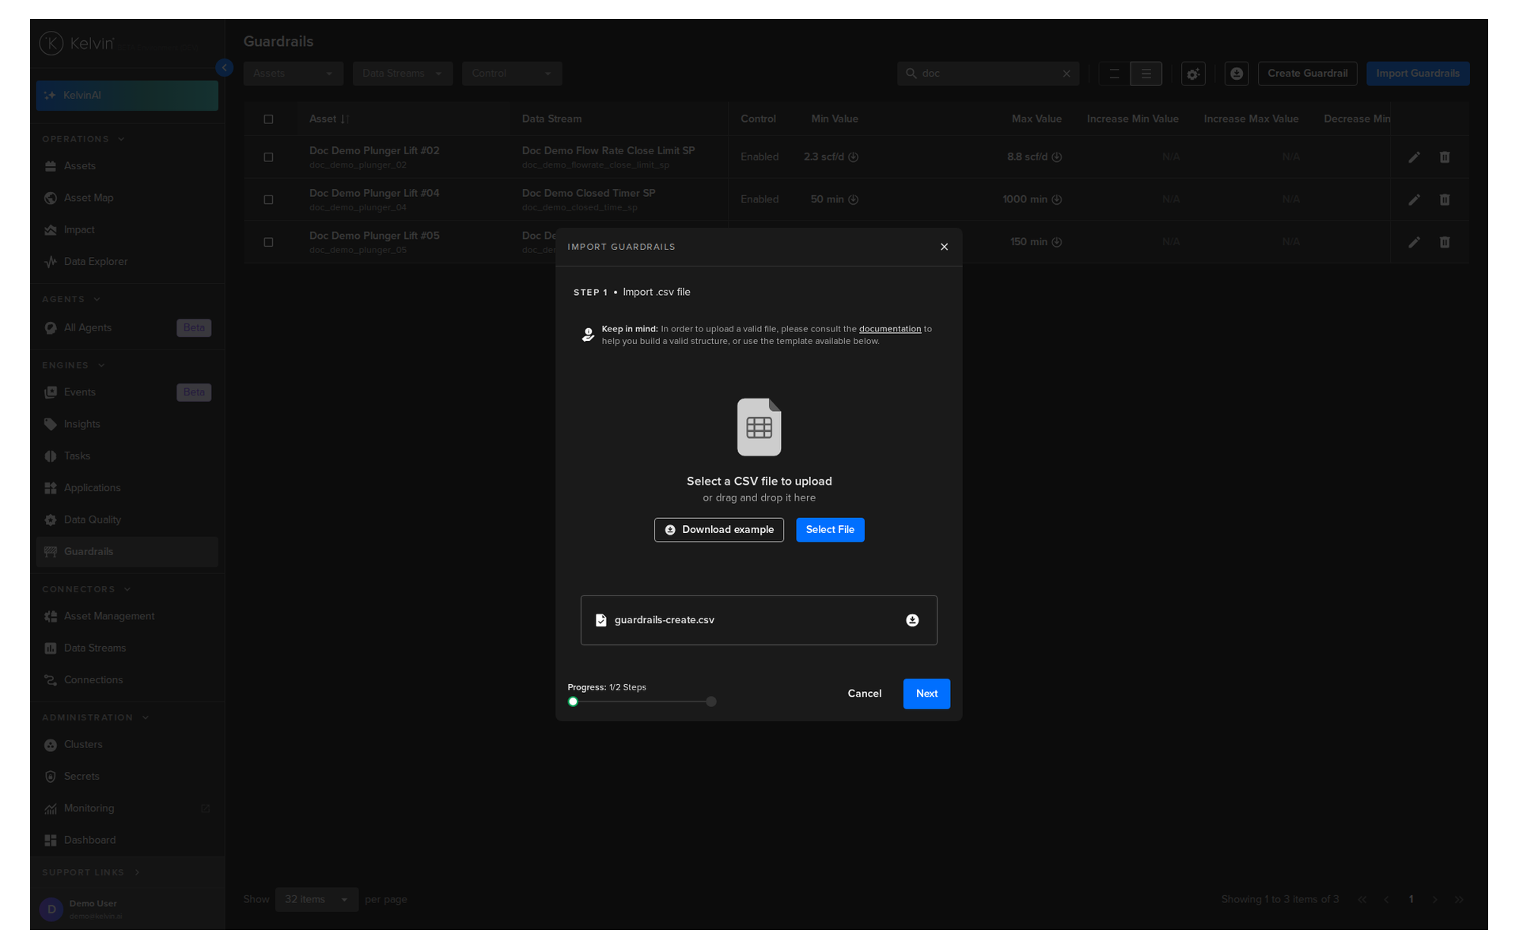The width and height of the screenshot is (1519, 949).
Task: Open the Demo User avatar
Action: pyautogui.click(x=51, y=909)
